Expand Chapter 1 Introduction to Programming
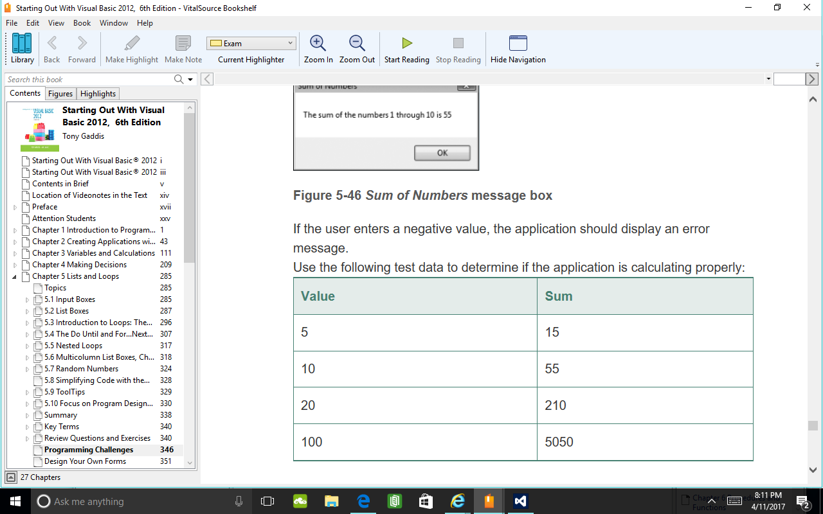 15,230
